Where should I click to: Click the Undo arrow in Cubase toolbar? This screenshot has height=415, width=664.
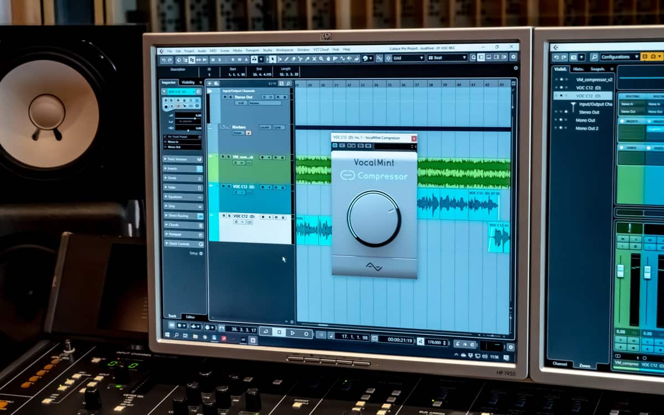click(164, 59)
